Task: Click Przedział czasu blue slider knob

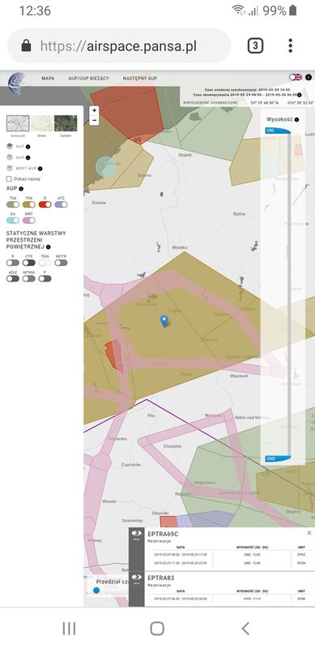Action: click(96, 591)
